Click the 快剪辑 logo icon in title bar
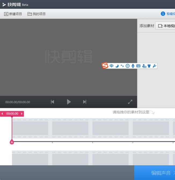Screen dimensions: 175x180 (x=4, y=5)
